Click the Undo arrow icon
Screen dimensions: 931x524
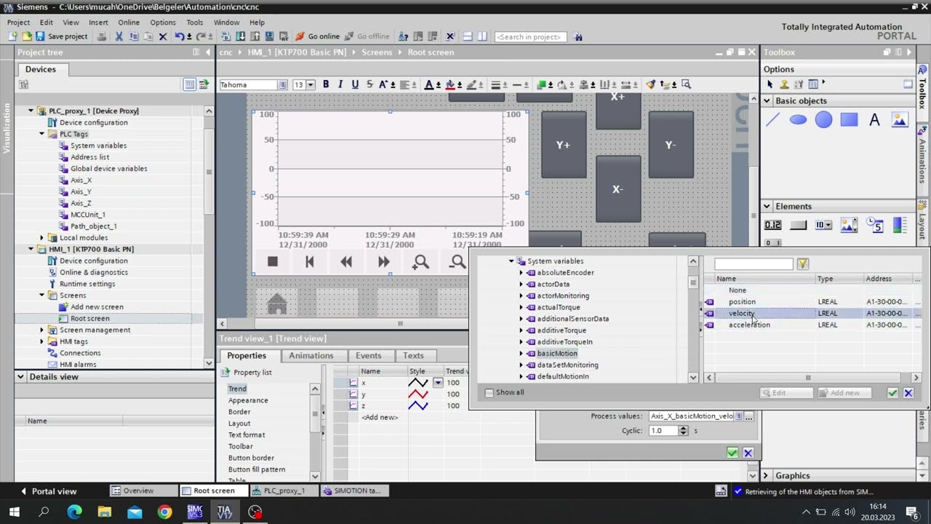(180, 36)
